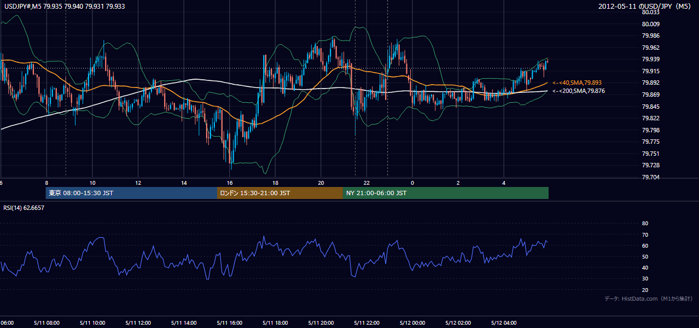This screenshot has height=328, width=699.
Task: Click the 79.939 price axis label
Action: pos(651,59)
